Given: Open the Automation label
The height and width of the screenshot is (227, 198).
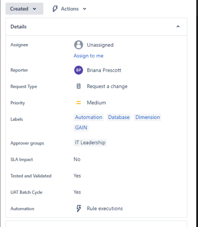Looking at the screenshot, I should 88,117.
